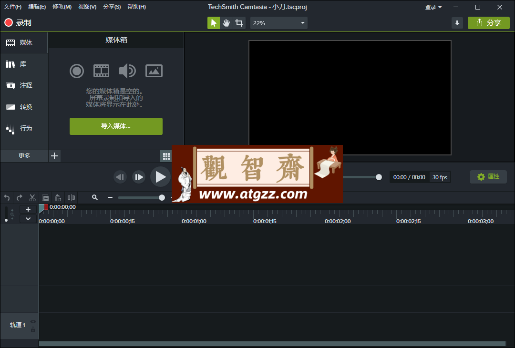Click the image picture icon in media bin
This screenshot has height=348, width=515.
154,71
